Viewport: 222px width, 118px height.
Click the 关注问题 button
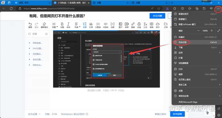coord(157,16)
